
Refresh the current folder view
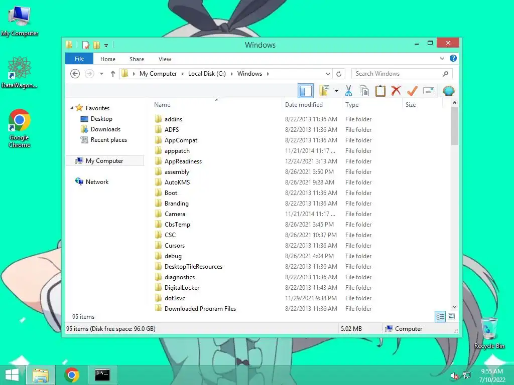339,74
